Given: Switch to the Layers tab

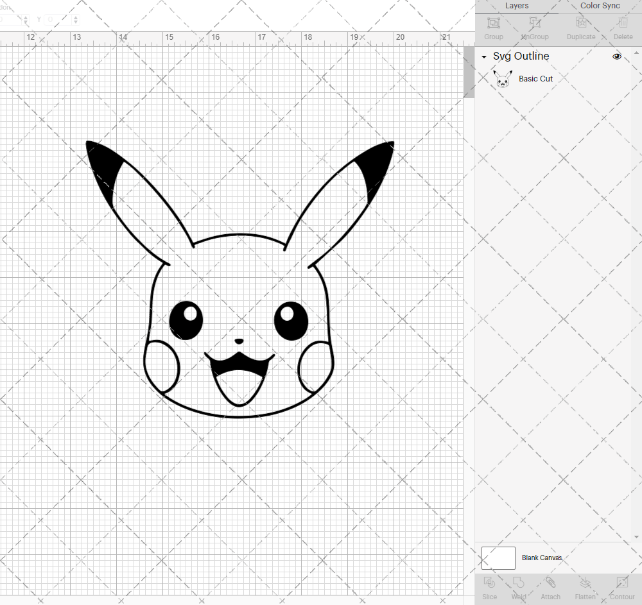Looking at the screenshot, I should [517, 6].
